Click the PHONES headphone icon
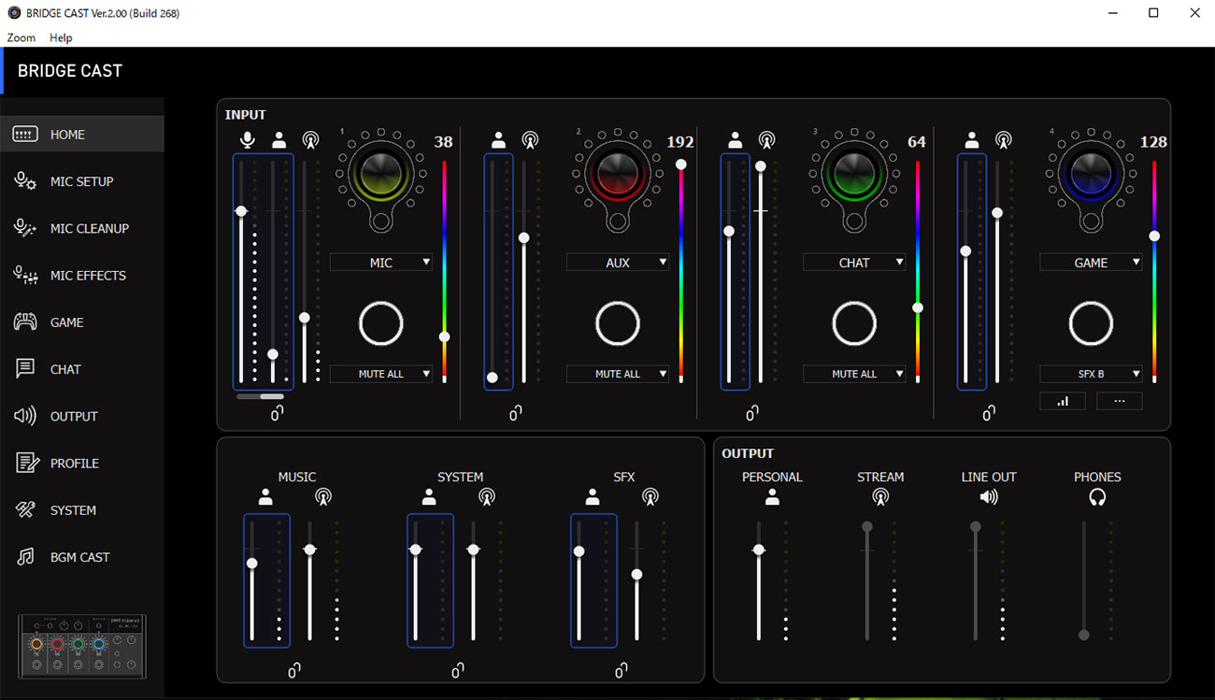 click(x=1097, y=497)
